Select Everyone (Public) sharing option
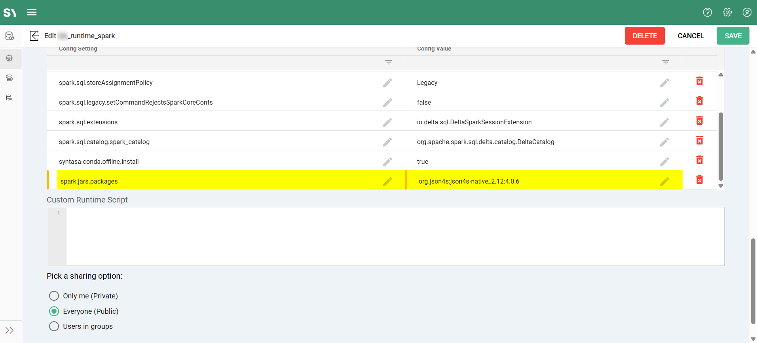The image size is (757, 343). point(54,311)
